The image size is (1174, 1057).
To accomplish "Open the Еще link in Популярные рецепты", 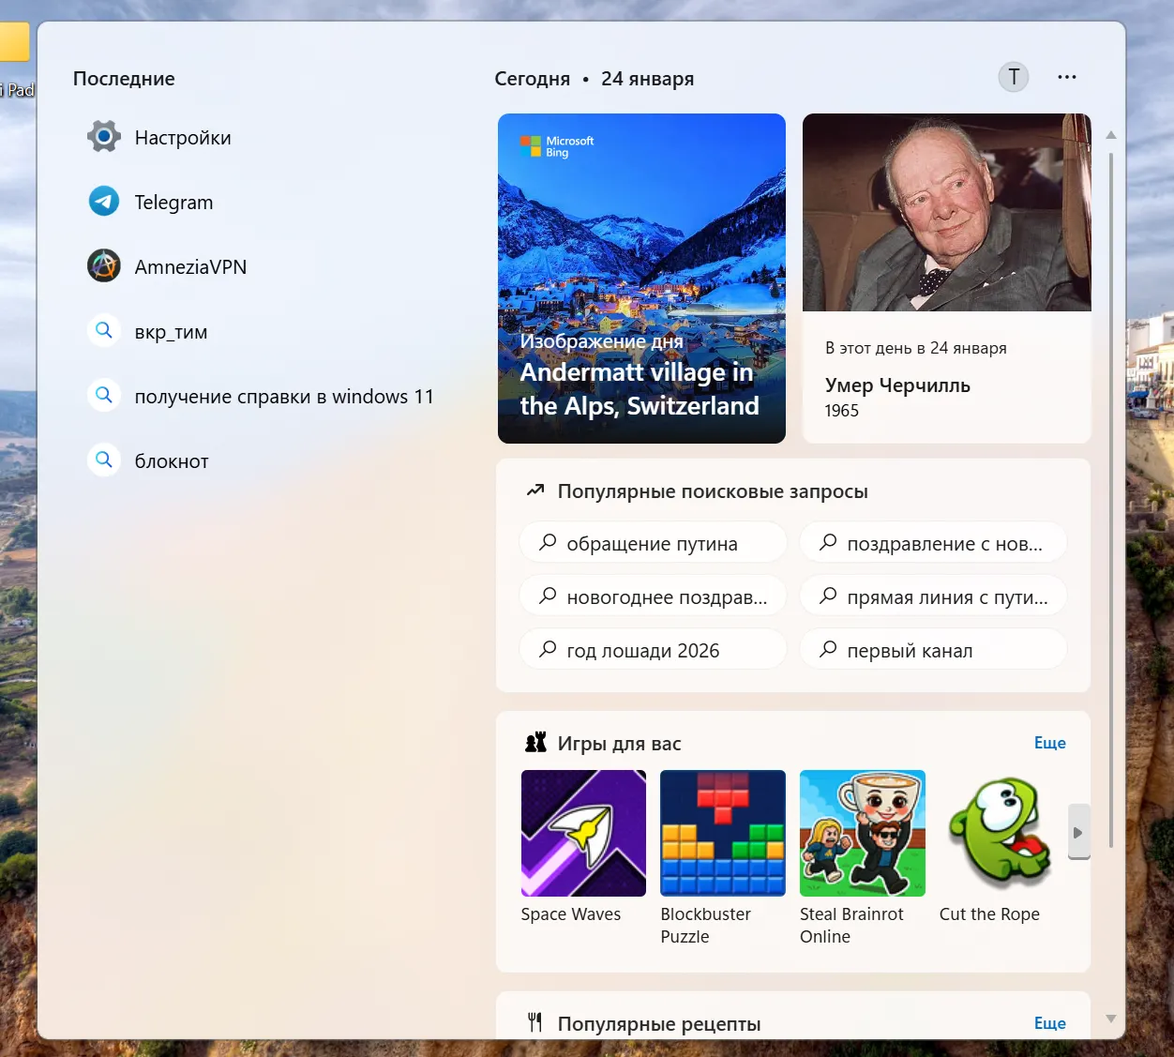I will pos(1049,1023).
